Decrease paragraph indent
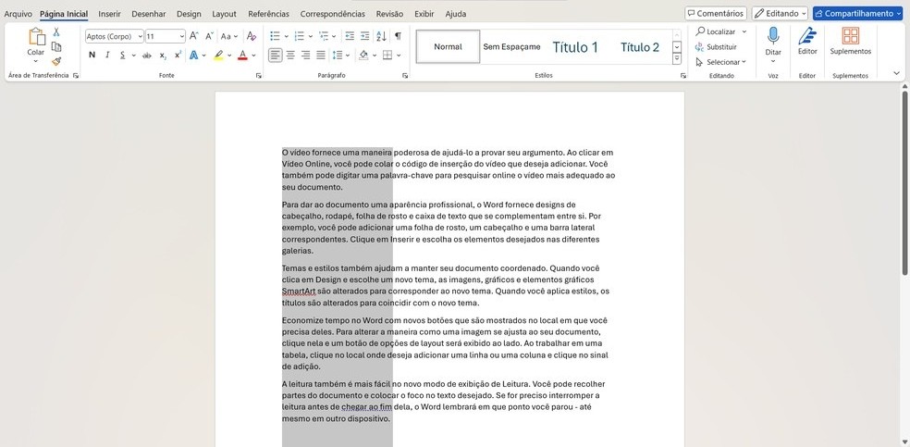Screen dimensions: 910x447 tap(350, 36)
